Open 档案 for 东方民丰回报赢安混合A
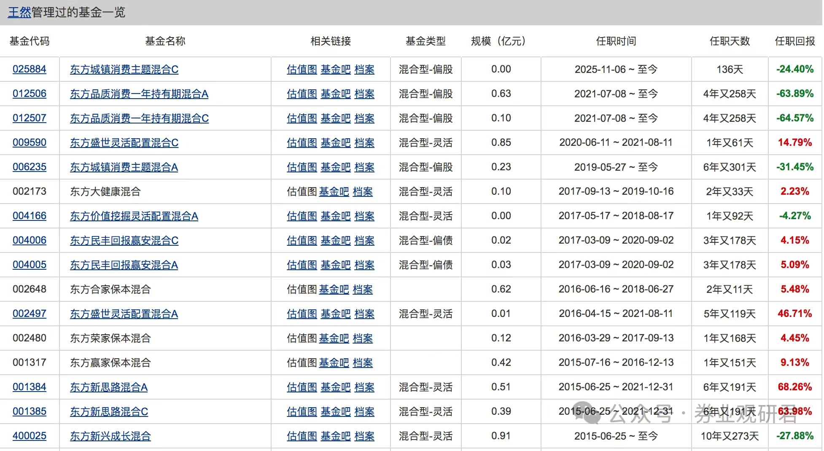The image size is (824, 451). tap(364, 265)
